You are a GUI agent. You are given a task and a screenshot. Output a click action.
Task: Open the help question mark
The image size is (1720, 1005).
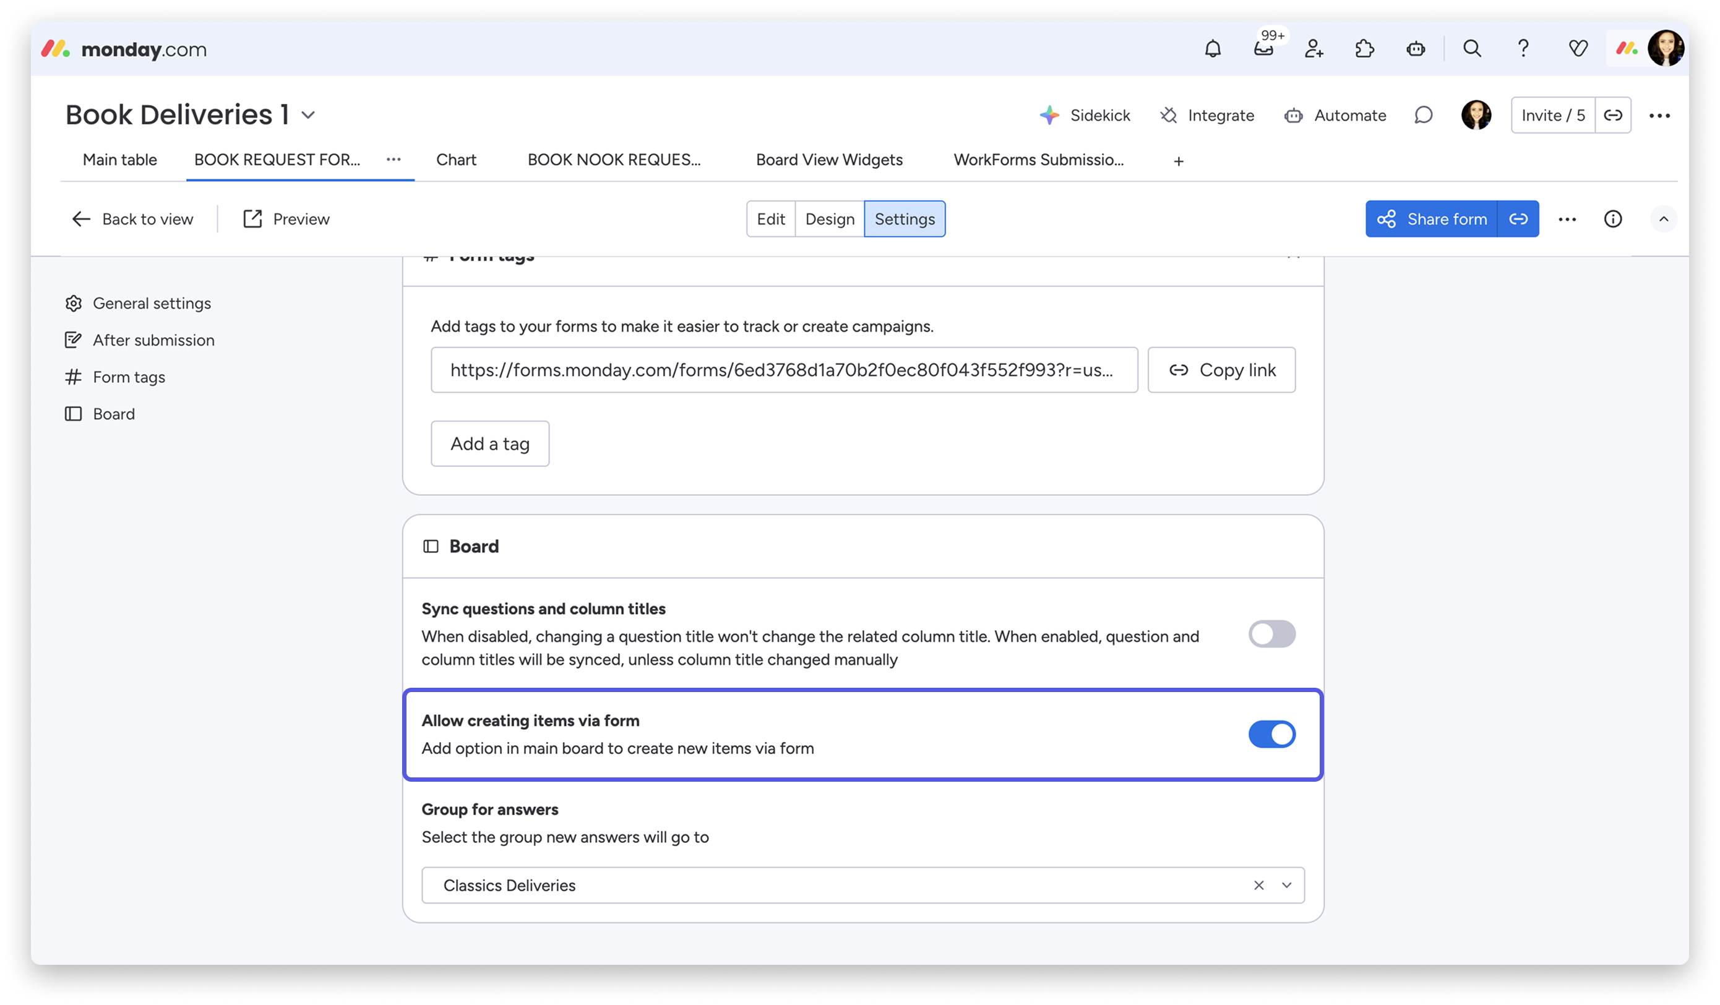click(x=1523, y=48)
